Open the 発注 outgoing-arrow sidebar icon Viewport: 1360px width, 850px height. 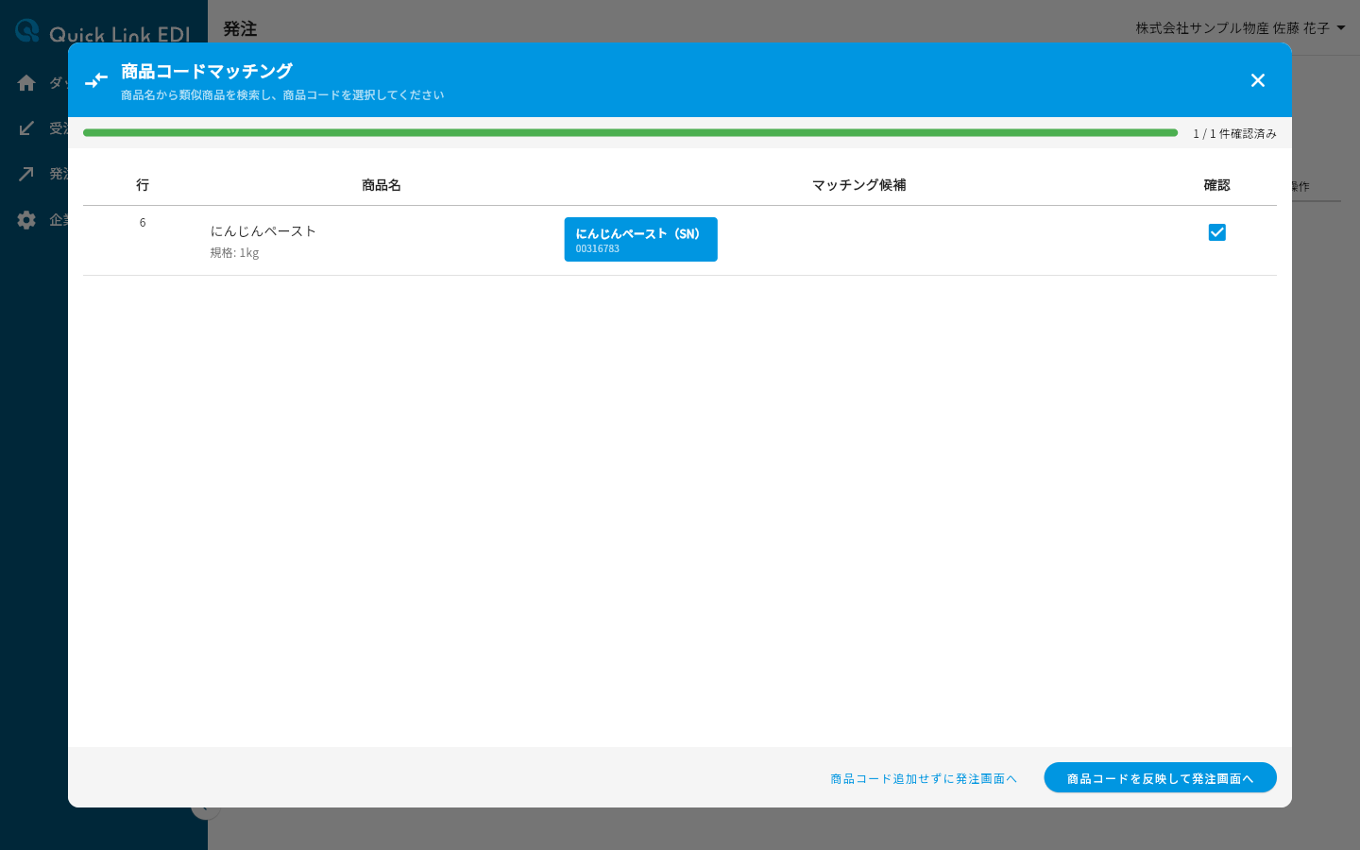click(x=26, y=174)
